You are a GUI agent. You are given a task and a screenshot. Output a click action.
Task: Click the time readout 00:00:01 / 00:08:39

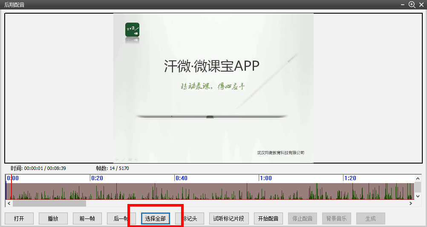click(45, 168)
